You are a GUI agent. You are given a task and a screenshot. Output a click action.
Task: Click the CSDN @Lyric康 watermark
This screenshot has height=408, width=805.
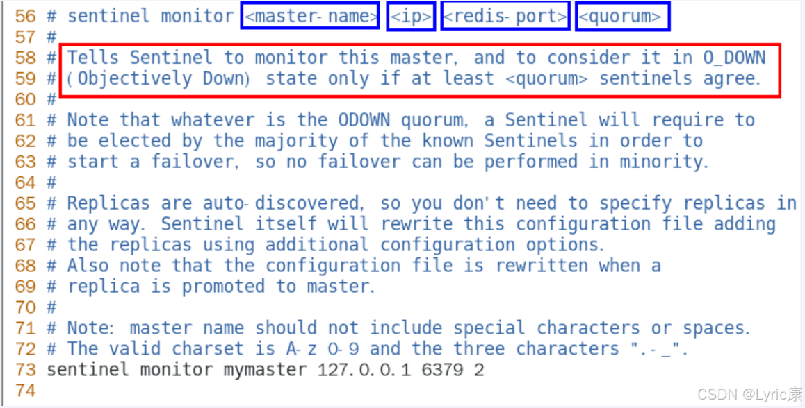coord(750,394)
